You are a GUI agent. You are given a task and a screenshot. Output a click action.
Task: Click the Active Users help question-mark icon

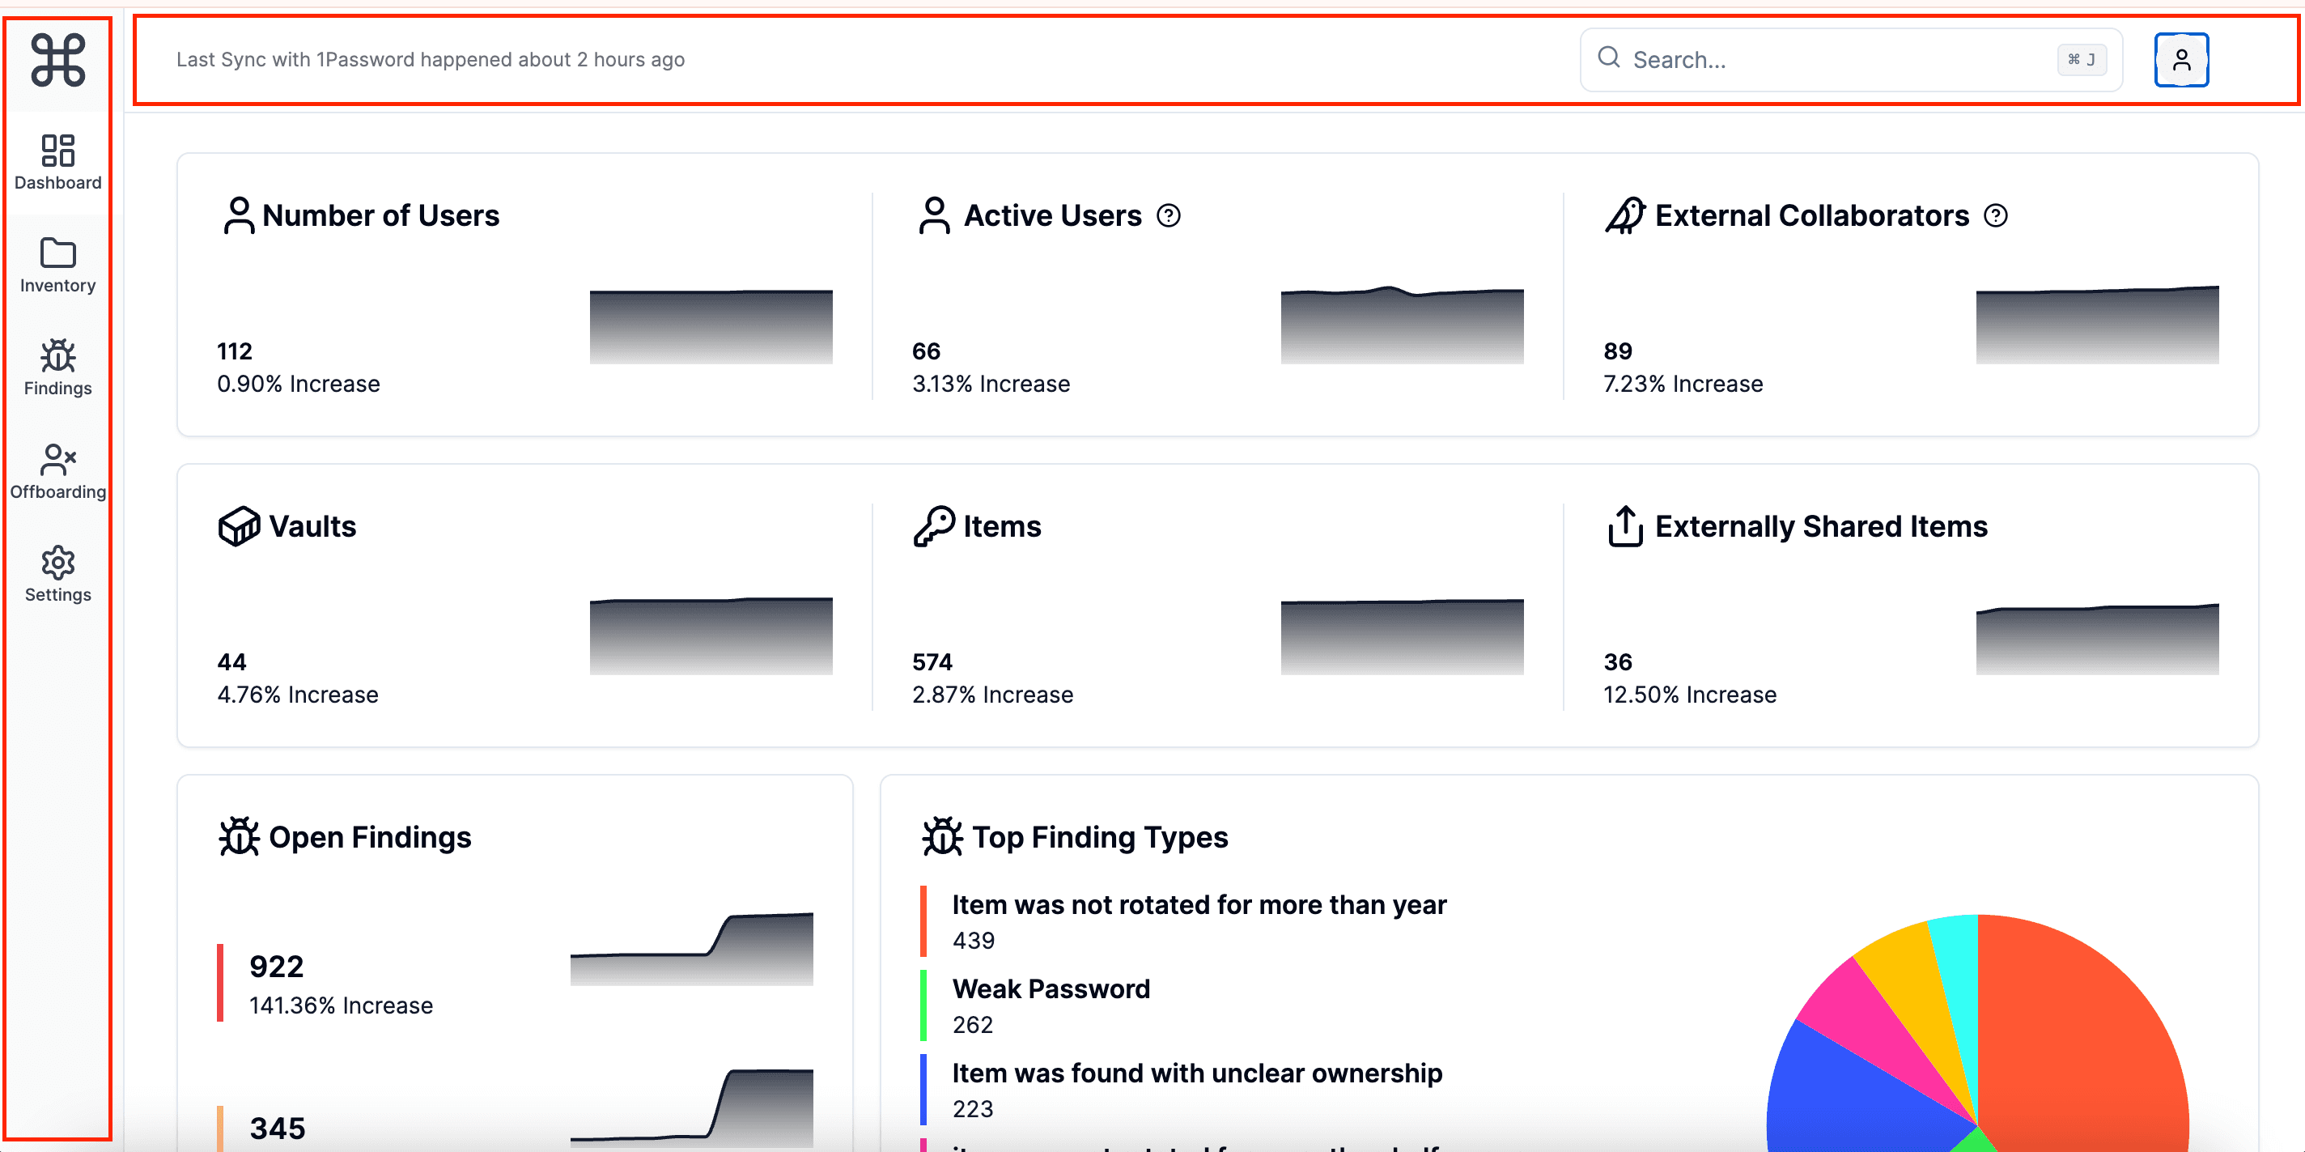1169,215
